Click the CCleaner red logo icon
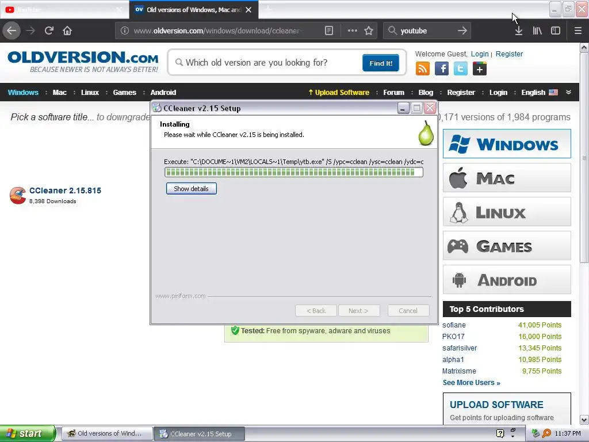Screen dimensions: 589x442 pos(18,195)
